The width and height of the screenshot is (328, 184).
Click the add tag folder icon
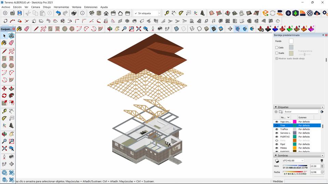tap(281, 112)
